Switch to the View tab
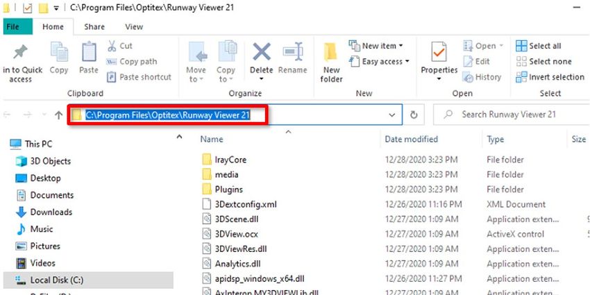The height and width of the screenshot is (295, 590). [134, 26]
